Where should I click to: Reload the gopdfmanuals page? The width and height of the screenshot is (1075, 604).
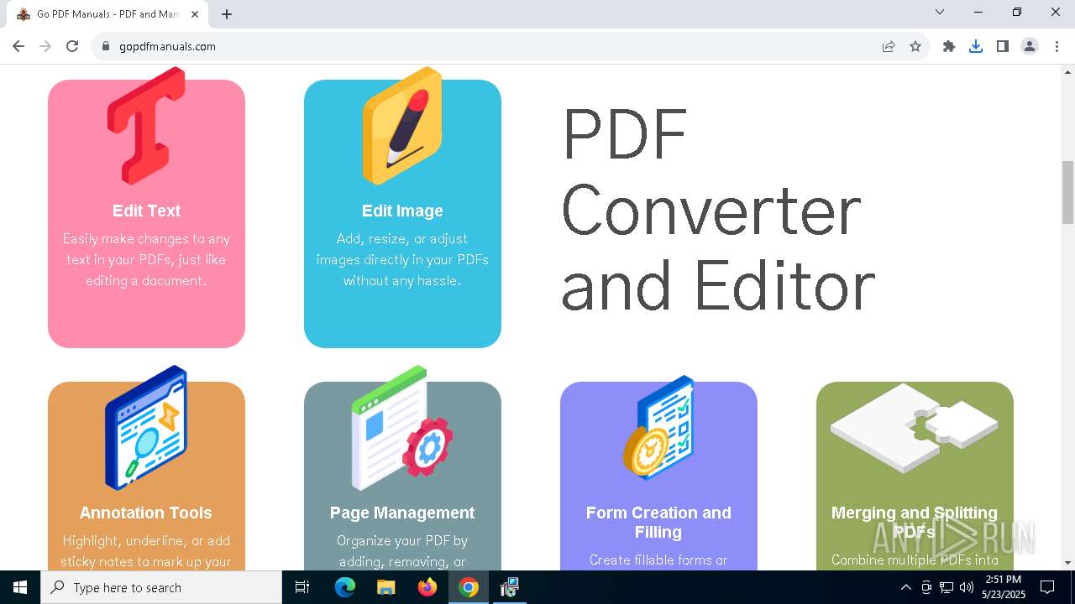coord(72,46)
